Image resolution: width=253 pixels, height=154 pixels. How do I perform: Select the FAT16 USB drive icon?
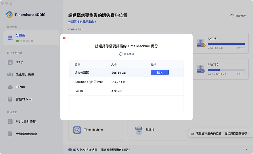coord(201,43)
